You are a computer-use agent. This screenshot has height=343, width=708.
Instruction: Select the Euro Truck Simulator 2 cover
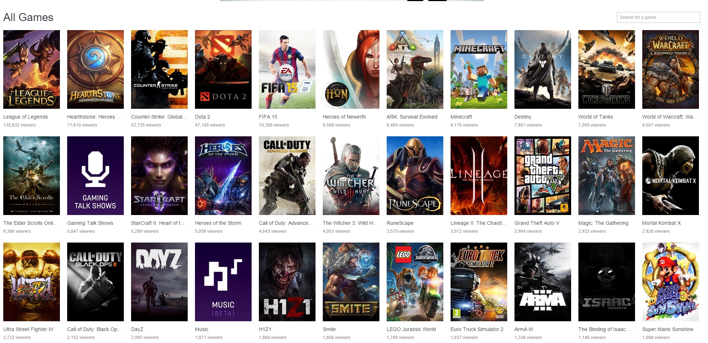pos(479,282)
